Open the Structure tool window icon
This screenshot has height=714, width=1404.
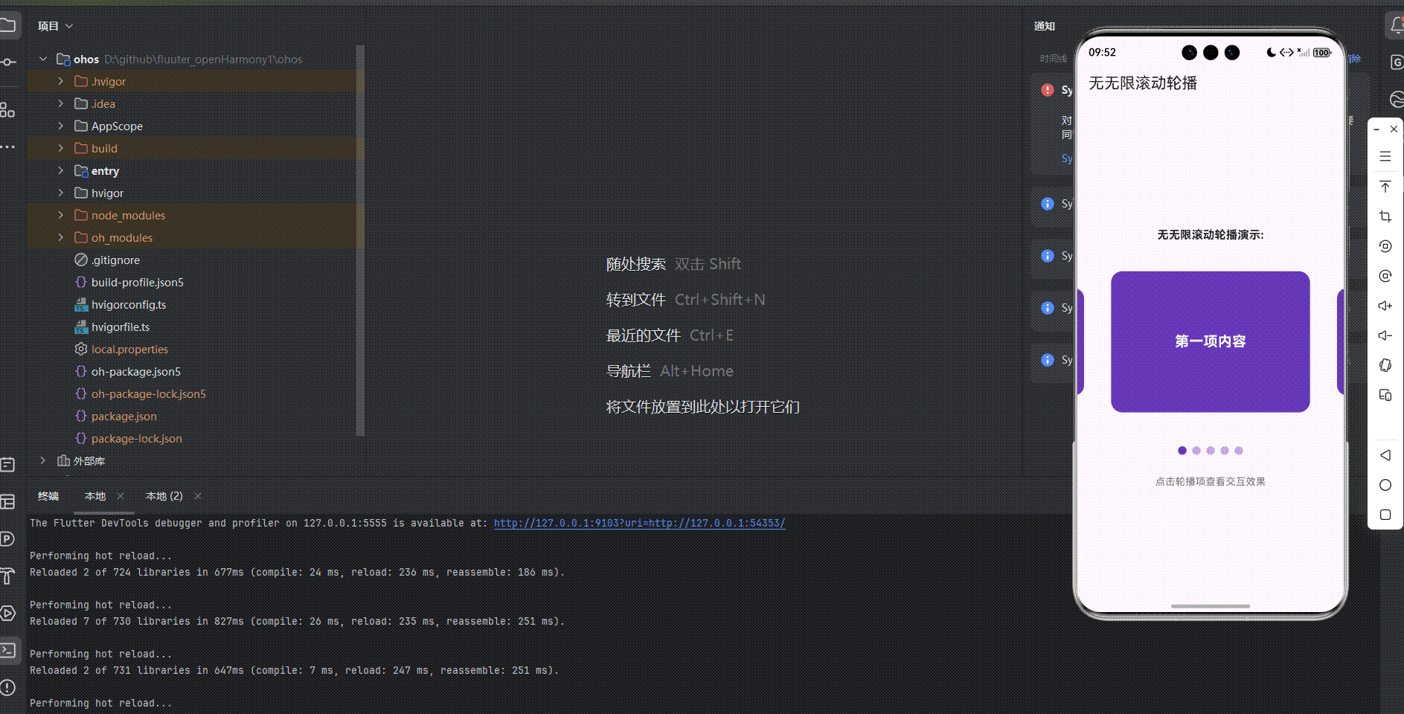click(x=7, y=110)
